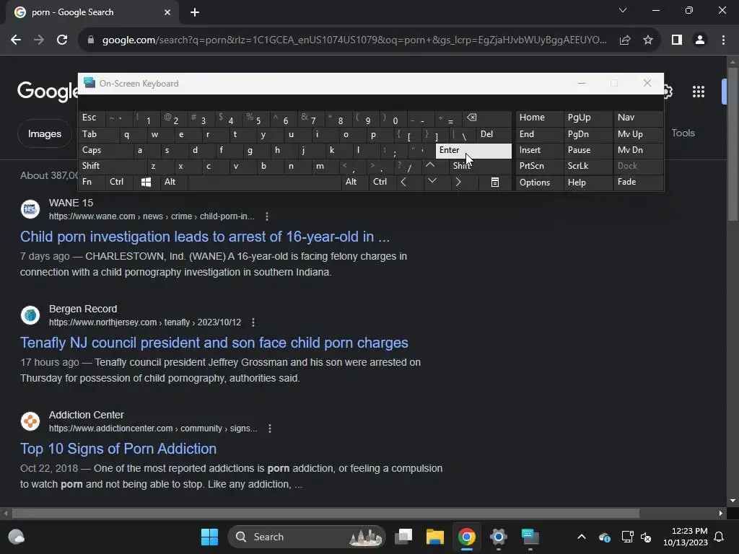Viewport: 739px width, 554px height.
Task: Click the forward navigation arrow in Chrome
Action: pyautogui.click(x=39, y=40)
